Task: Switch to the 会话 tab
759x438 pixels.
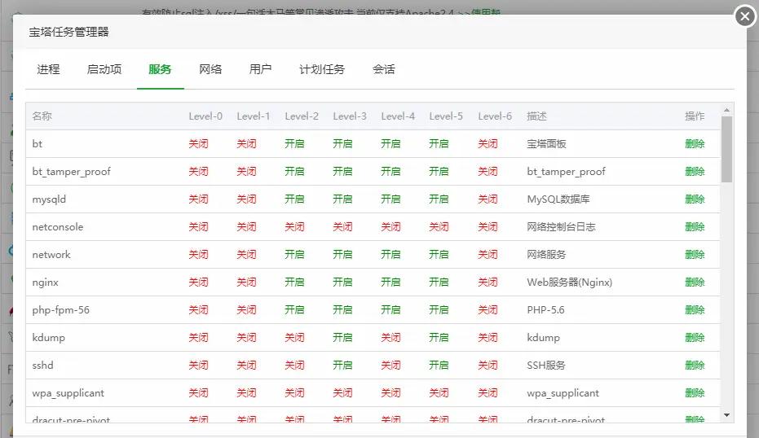Action: (384, 69)
